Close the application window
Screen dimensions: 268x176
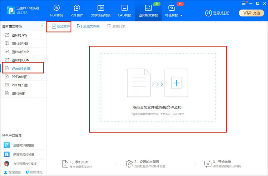pos(264,4)
